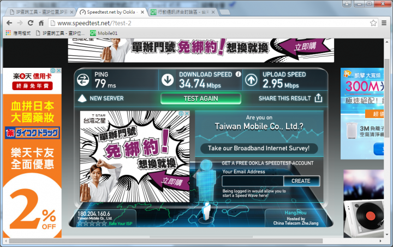Click the scroll left arrow
The width and height of the screenshot is (393, 247).
coord(6,241)
